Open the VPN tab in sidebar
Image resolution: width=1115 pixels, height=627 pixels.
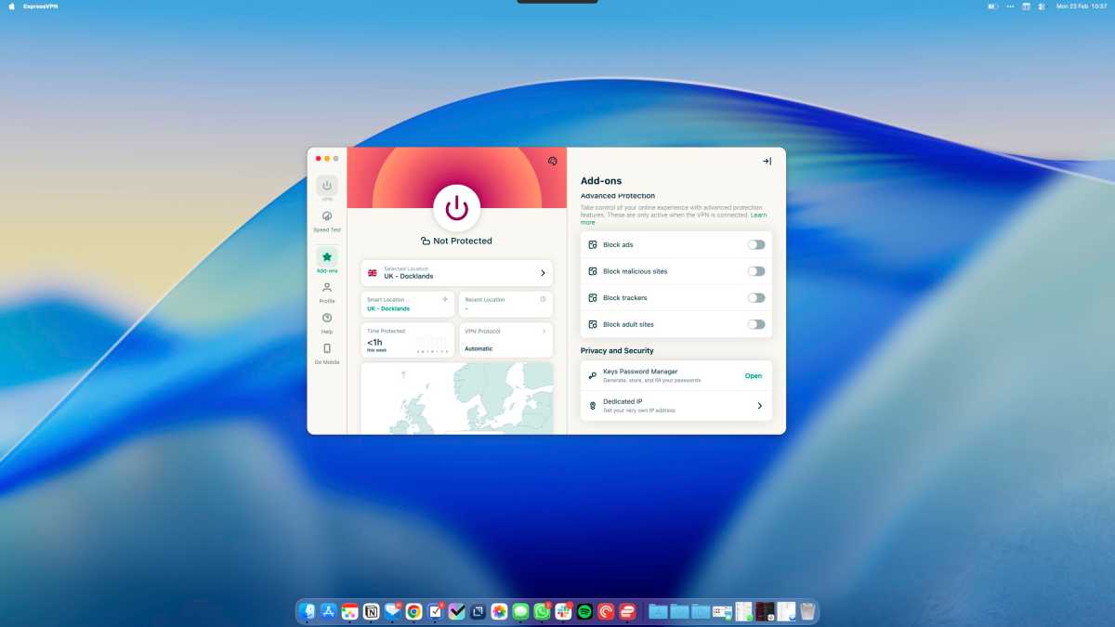click(327, 189)
